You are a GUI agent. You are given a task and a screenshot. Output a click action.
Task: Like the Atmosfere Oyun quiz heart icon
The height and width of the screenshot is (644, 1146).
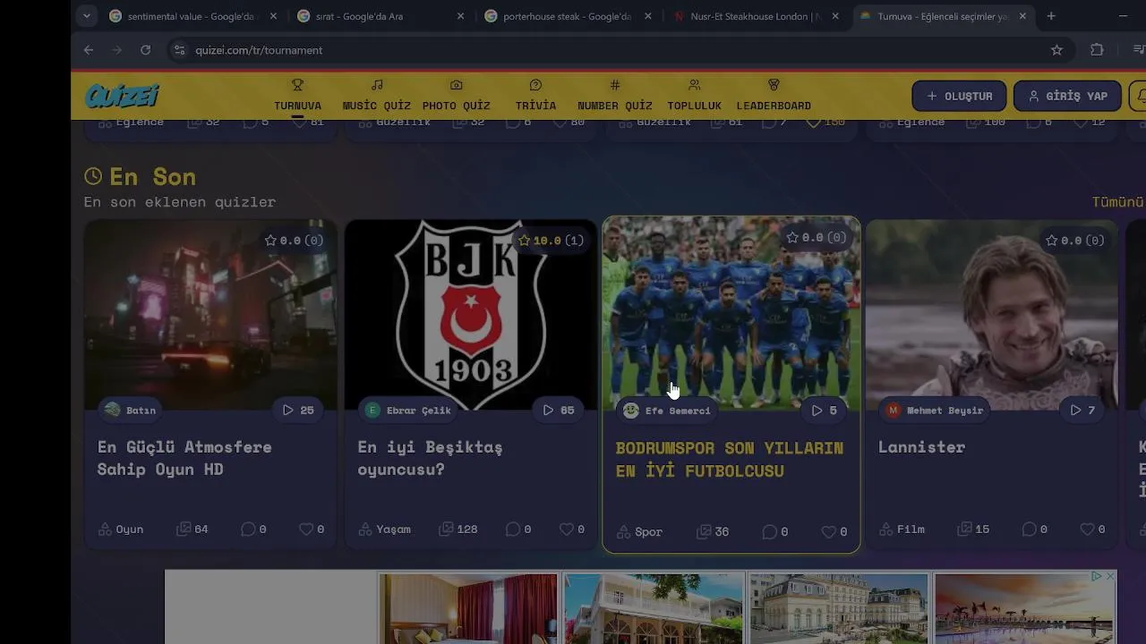coord(305,530)
